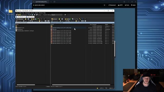Viewport: 164px width, 92px height.
Task: Open the desktop folder icon
Action: point(11,11)
